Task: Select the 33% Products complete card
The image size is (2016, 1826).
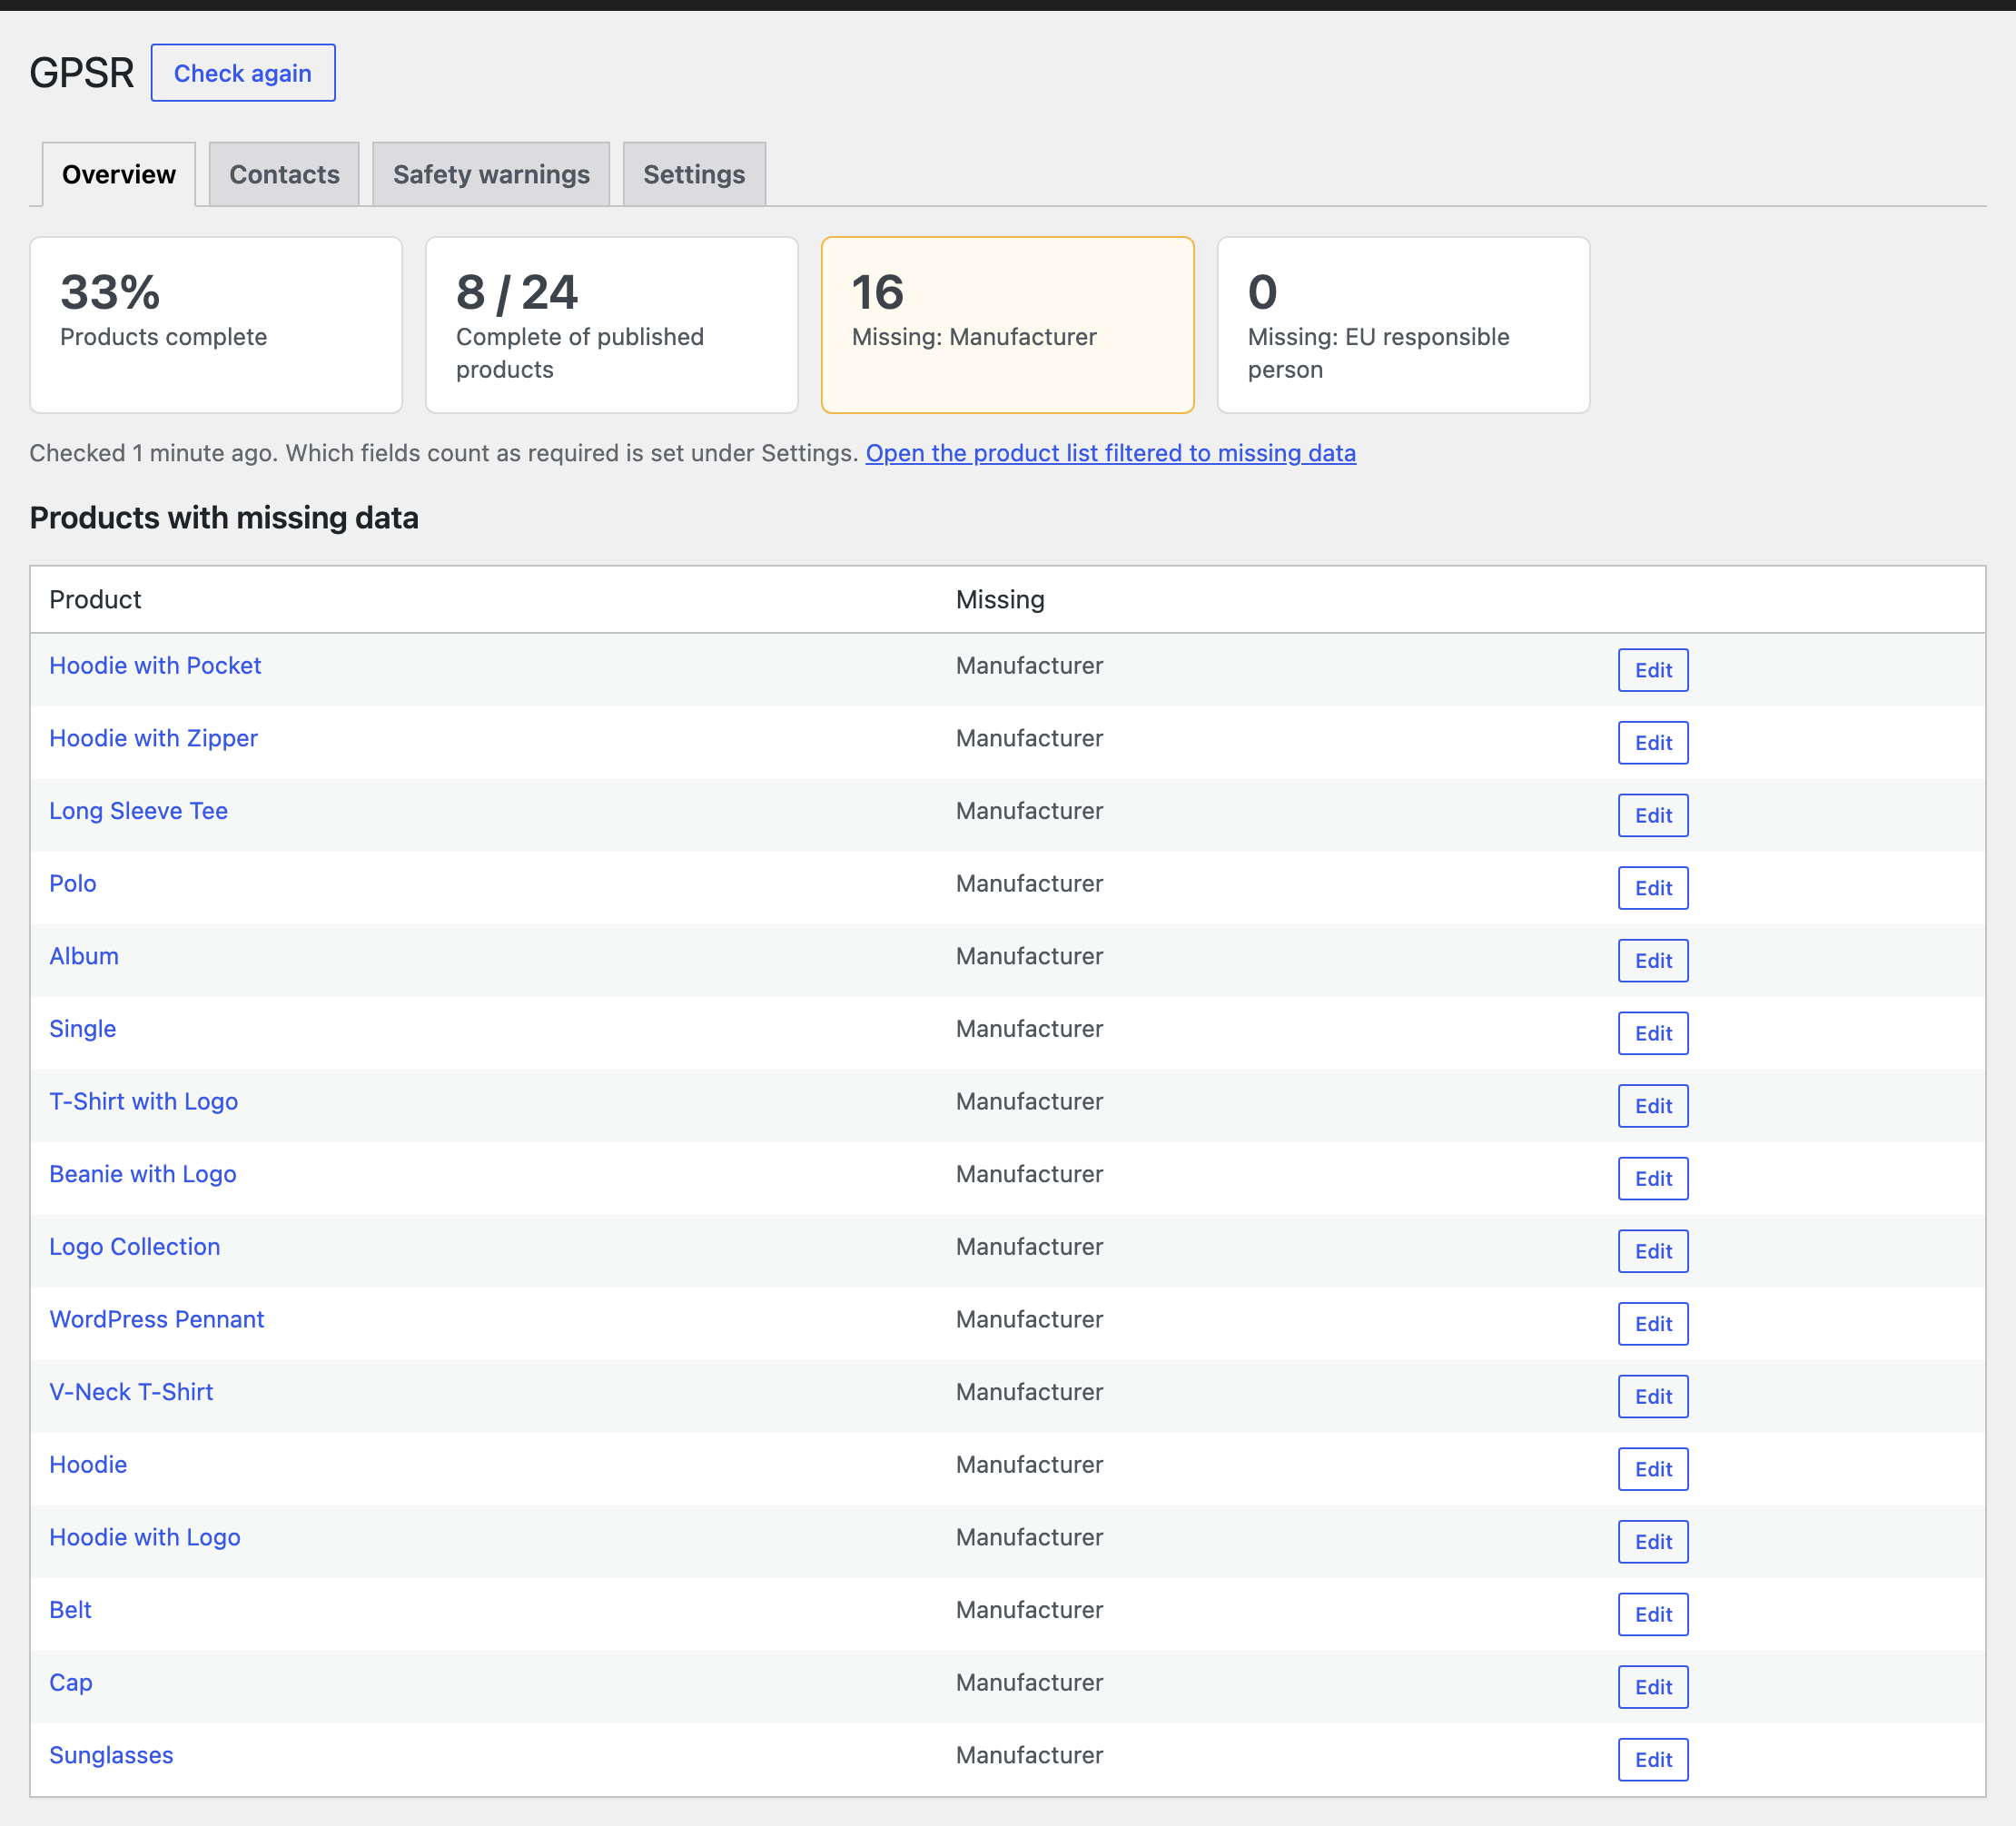Action: [x=216, y=325]
